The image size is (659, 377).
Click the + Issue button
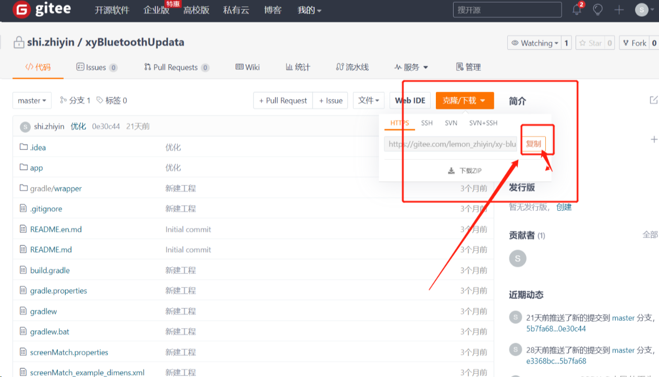pos(331,100)
